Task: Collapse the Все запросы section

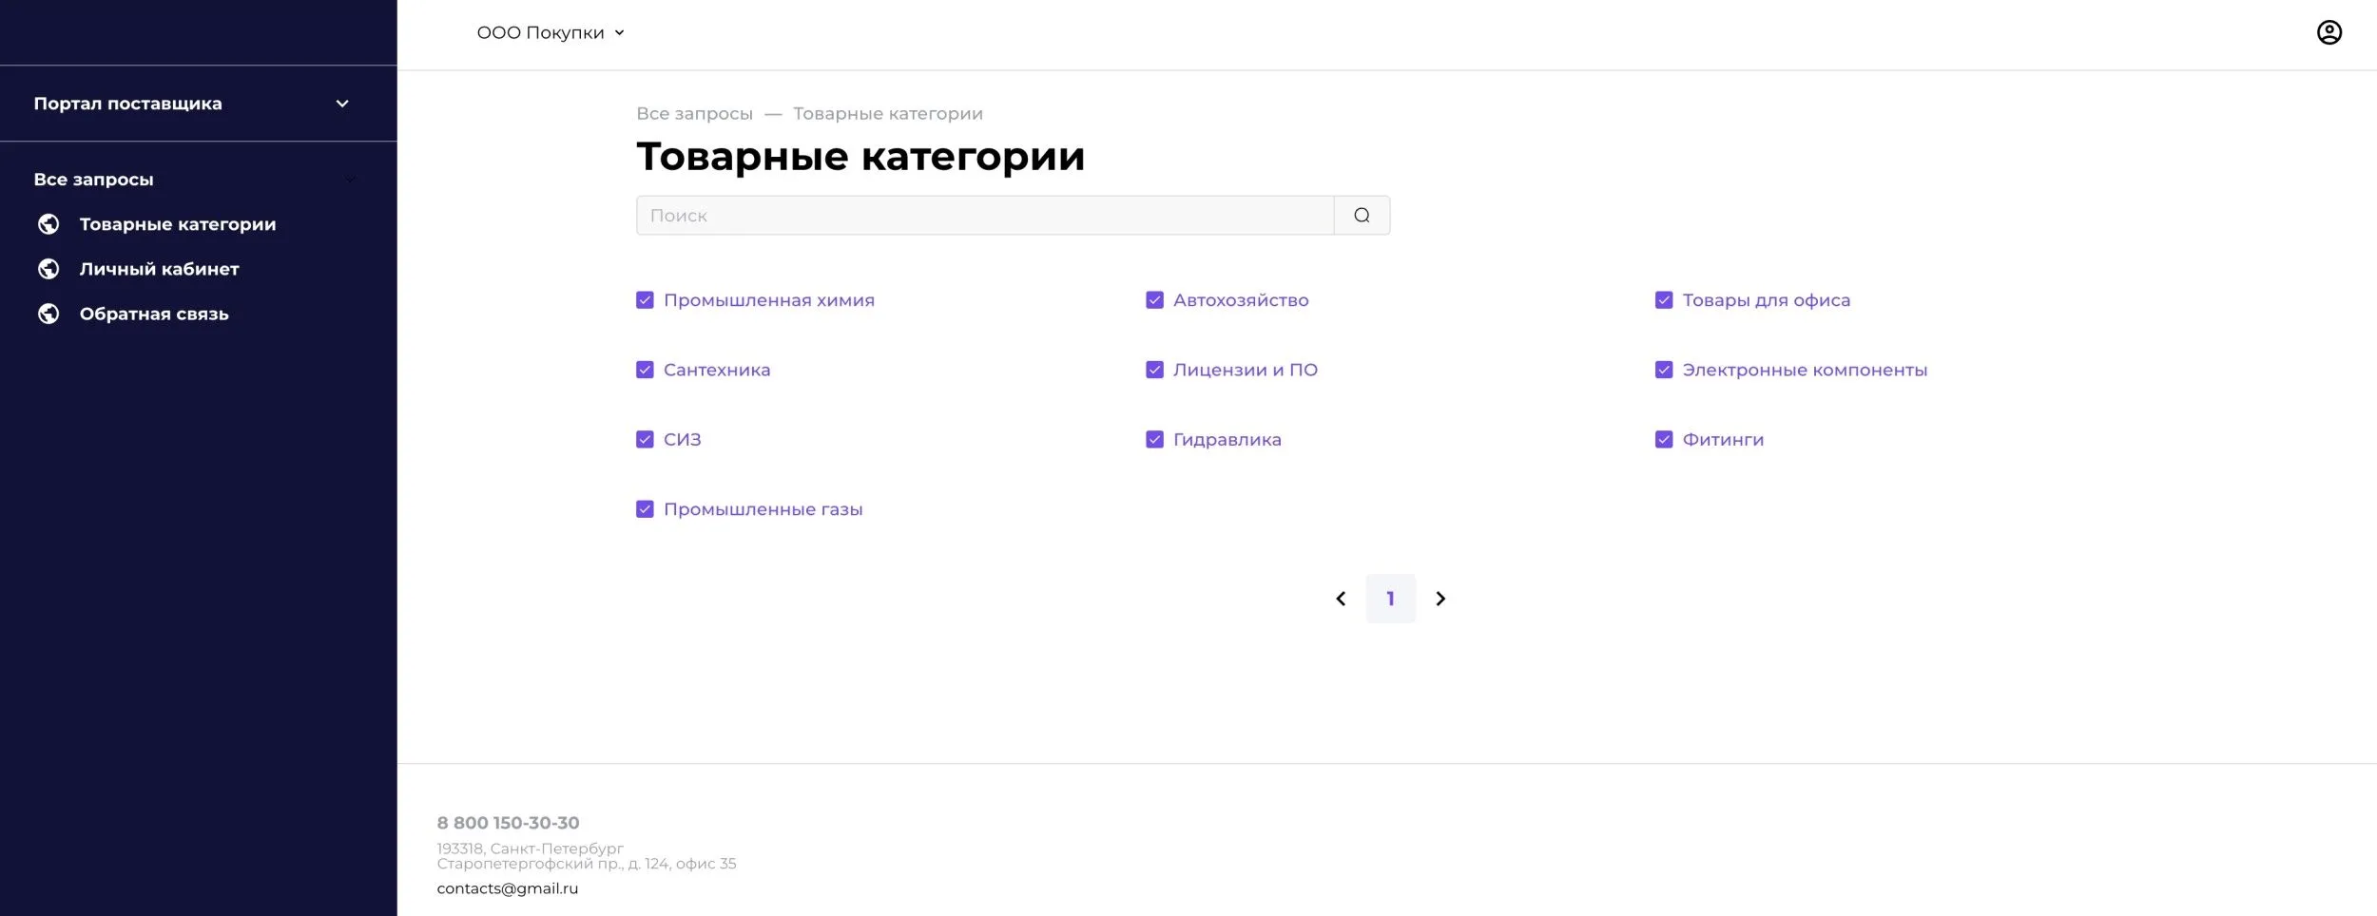Action: pyautogui.click(x=350, y=178)
